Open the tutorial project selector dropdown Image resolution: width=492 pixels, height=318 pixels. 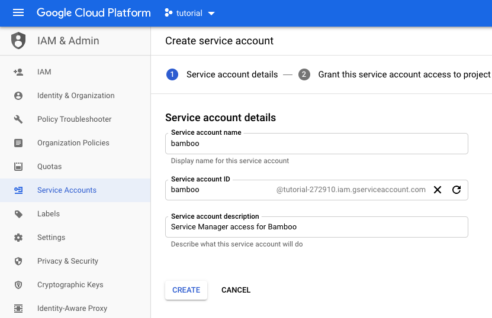point(190,13)
